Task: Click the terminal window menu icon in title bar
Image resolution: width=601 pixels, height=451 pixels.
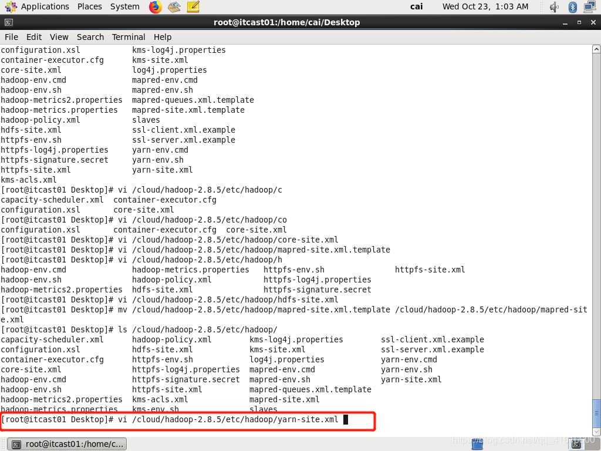Action: 8,22
